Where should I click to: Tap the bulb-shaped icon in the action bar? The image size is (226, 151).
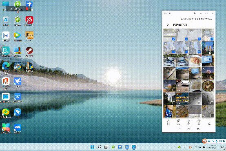[188, 122]
